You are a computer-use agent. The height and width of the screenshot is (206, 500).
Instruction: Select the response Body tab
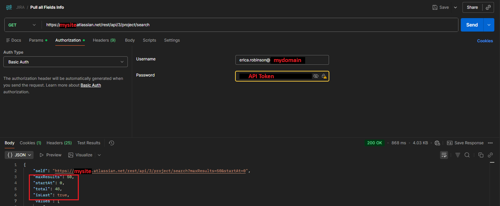[x=10, y=143]
